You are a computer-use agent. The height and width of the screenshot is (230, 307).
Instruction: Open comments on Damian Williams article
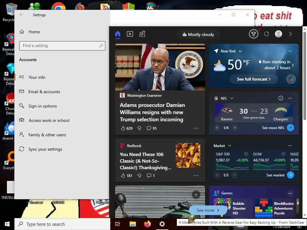coord(151,128)
